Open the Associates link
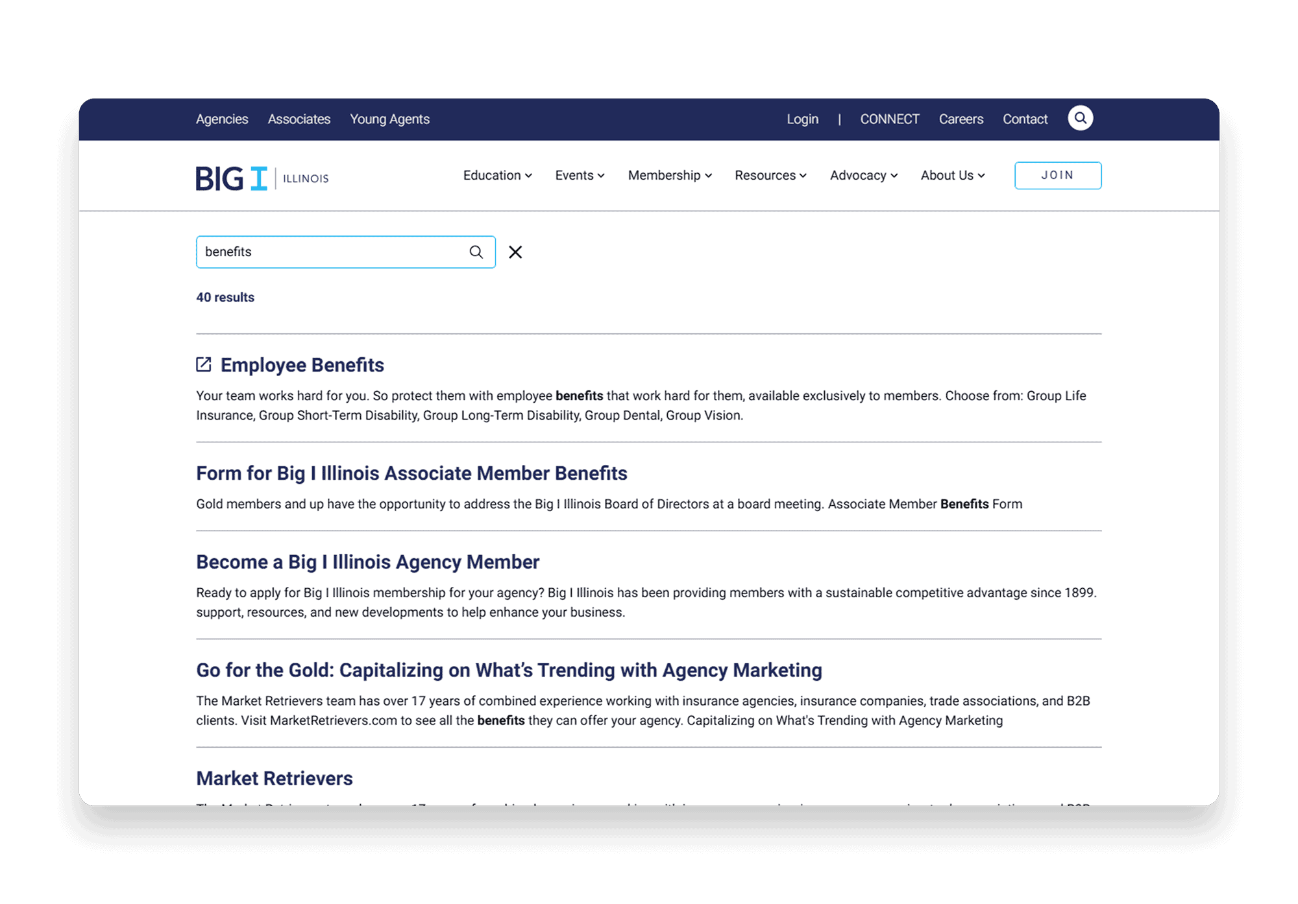 tap(299, 119)
